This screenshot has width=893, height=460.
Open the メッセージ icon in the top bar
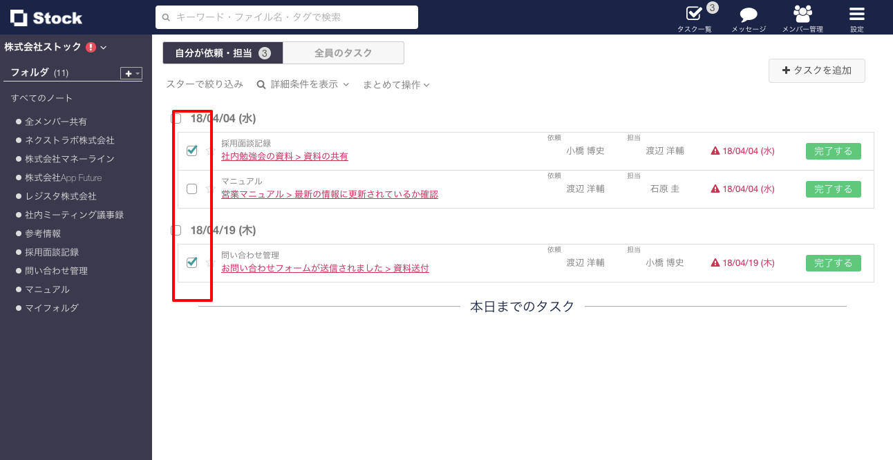click(x=747, y=14)
